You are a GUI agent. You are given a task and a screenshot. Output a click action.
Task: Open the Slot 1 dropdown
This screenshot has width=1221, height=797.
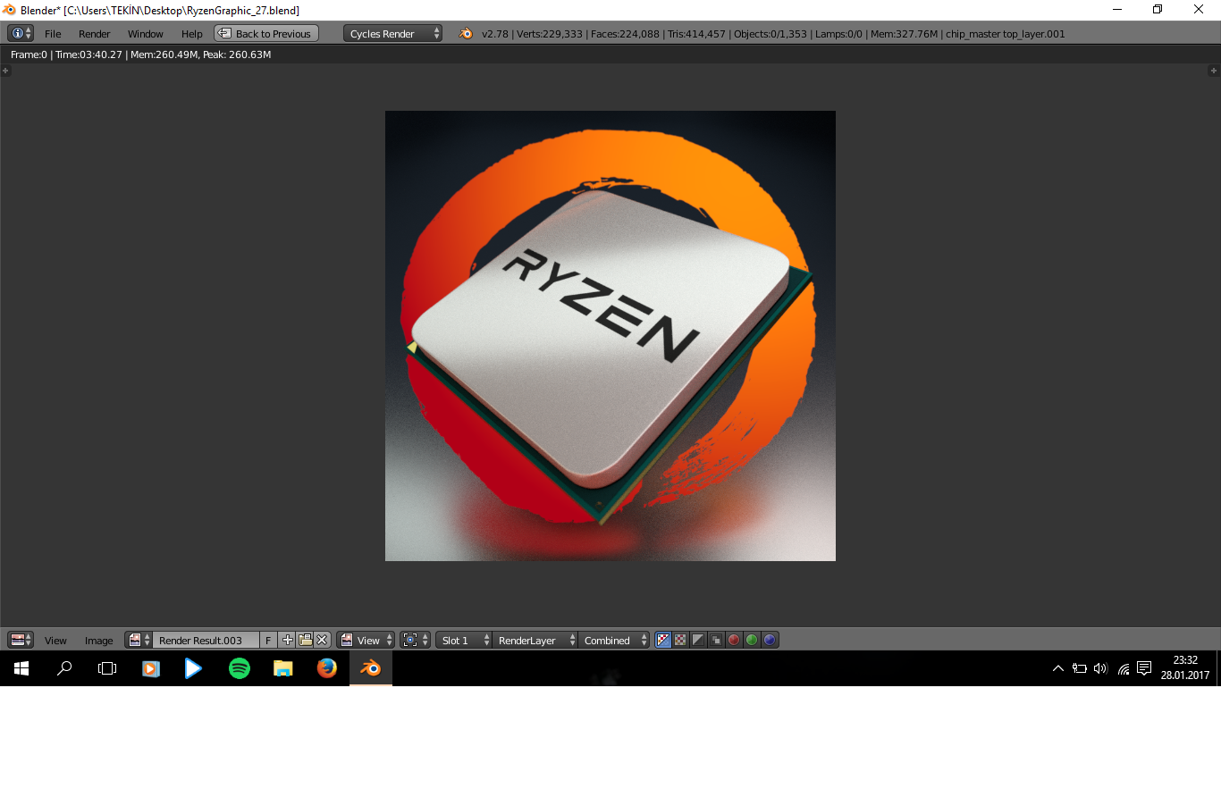coord(464,640)
